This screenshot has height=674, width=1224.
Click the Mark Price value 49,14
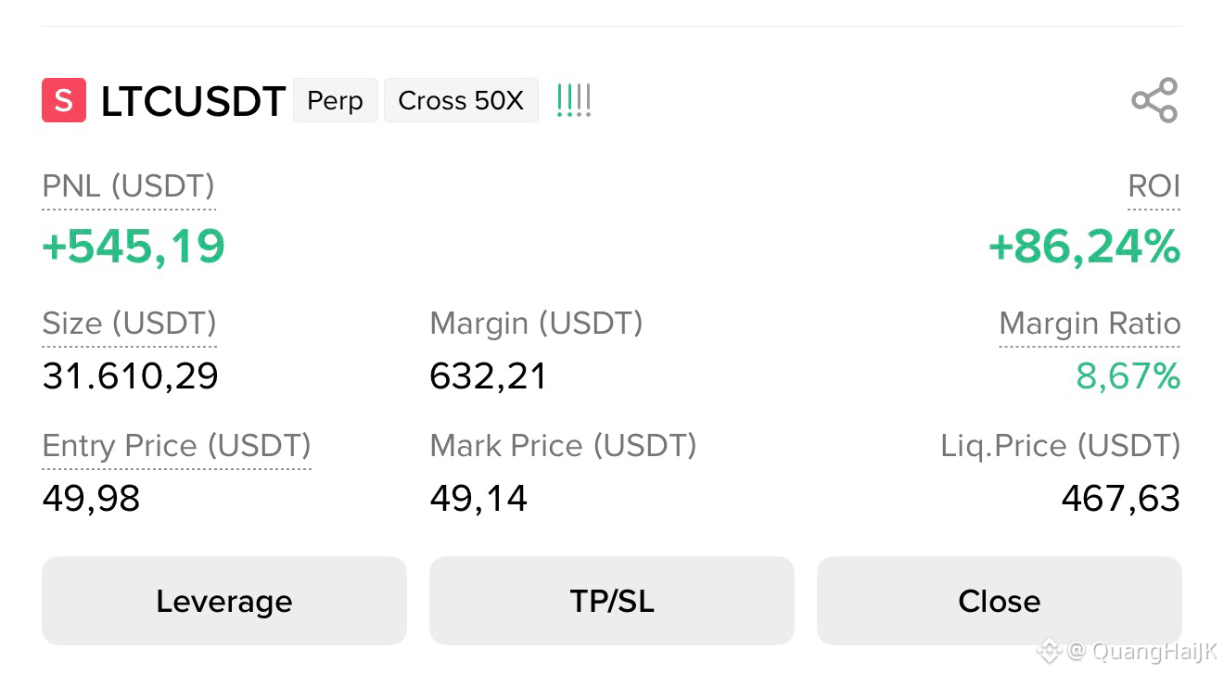(478, 499)
